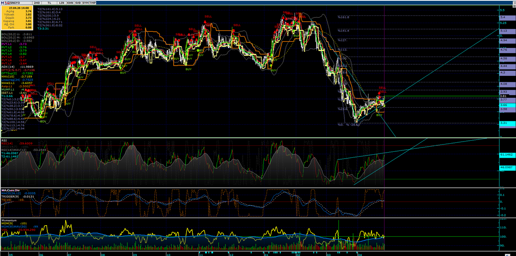Open the SNGYO symbol field
This screenshot has width=516, height=256.
point(21,3)
